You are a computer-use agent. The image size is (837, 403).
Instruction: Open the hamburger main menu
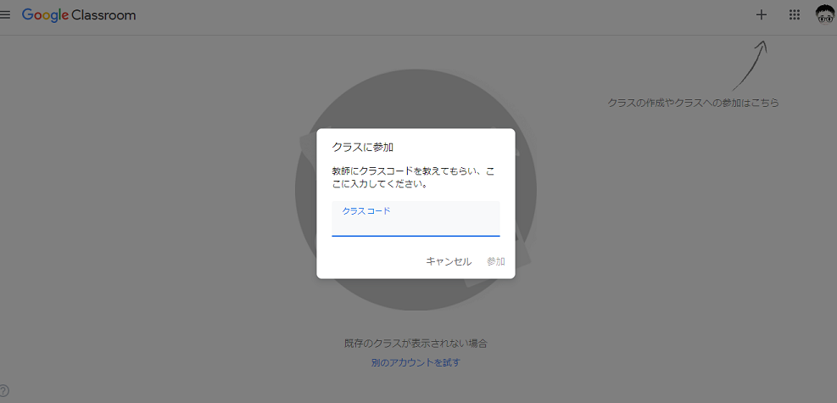pos(5,15)
